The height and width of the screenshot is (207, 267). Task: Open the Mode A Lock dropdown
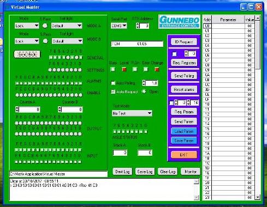(x=27, y=26)
